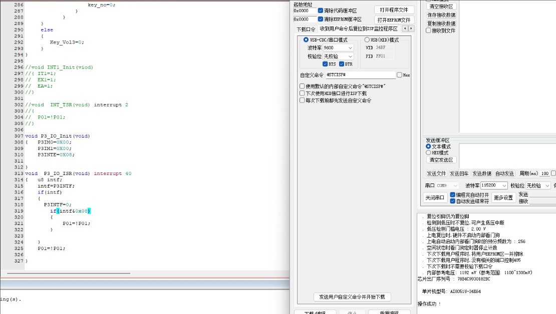Click 清空发送区 button
The image size is (556, 314).
point(441,160)
